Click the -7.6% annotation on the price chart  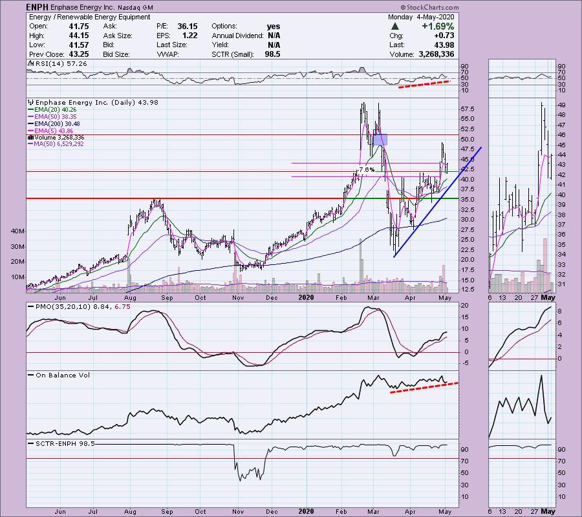pyautogui.click(x=366, y=169)
